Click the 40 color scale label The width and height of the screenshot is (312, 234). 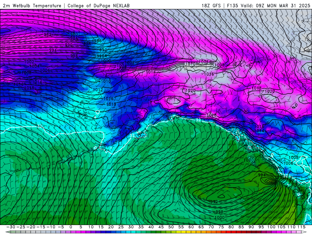point(151,227)
